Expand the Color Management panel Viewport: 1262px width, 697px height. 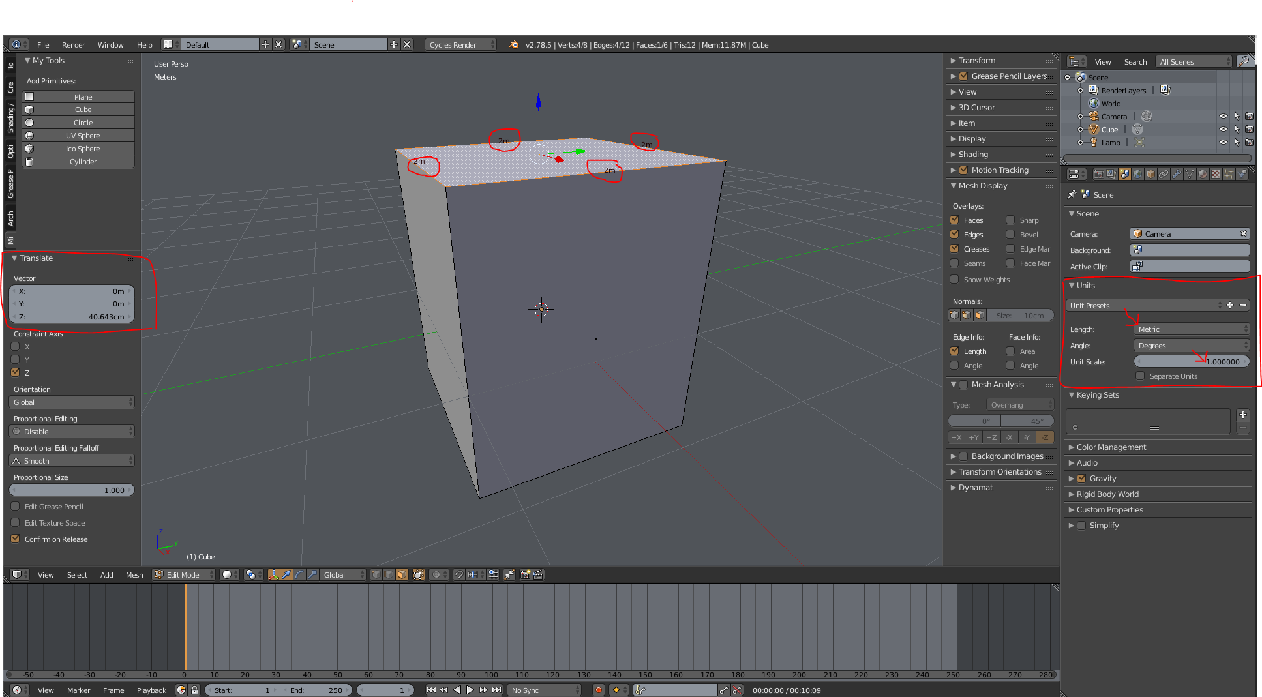point(1111,447)
